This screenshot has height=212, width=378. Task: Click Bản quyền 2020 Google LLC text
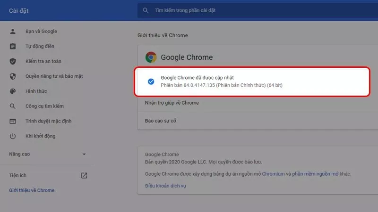pyautogui.click(x=204, y=162)
